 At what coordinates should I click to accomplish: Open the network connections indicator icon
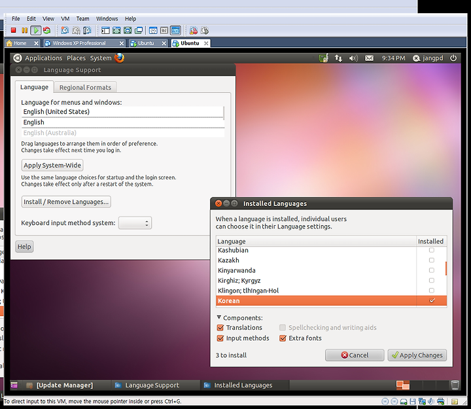pyautogui.click(x=339, y=58)
